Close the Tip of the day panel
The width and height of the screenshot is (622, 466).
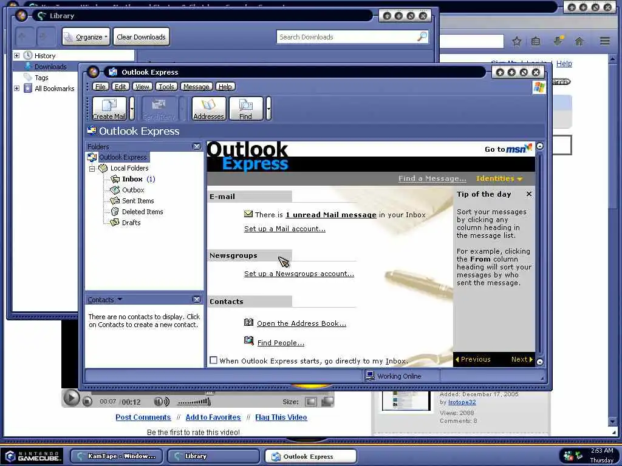pyautogui.click(x=529, y=194)
